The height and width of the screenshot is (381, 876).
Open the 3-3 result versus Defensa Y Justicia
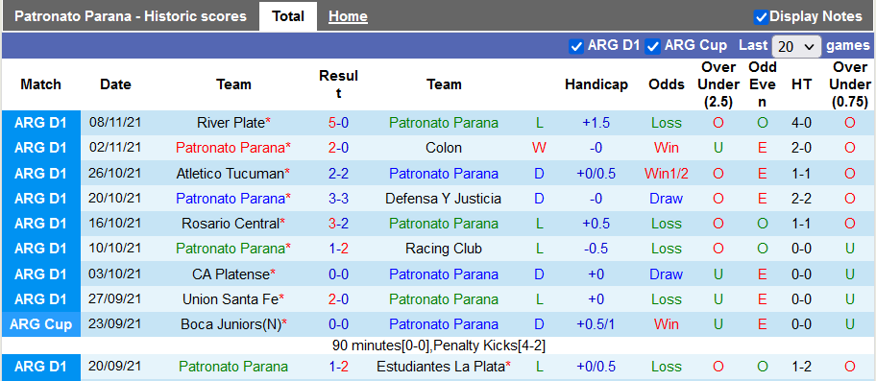(338, 199)
